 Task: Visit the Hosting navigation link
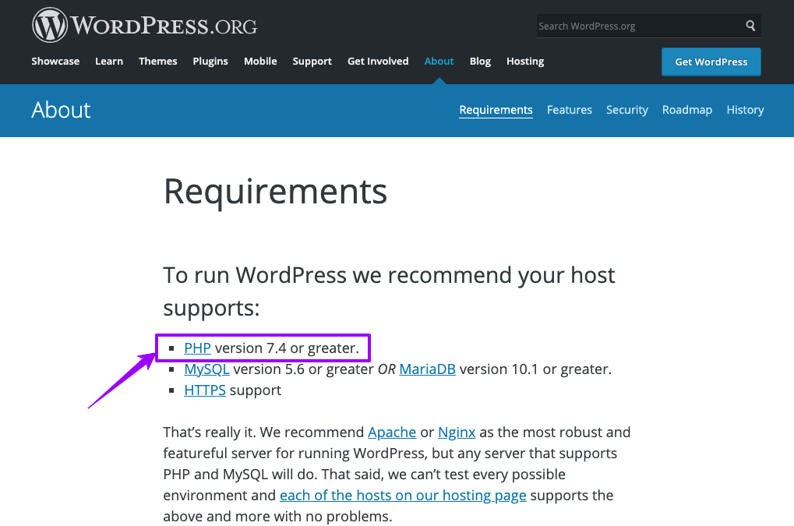525,61
